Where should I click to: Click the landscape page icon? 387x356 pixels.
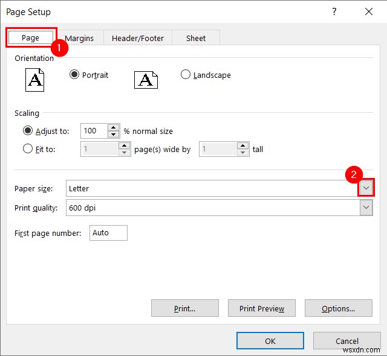[146, 80]
